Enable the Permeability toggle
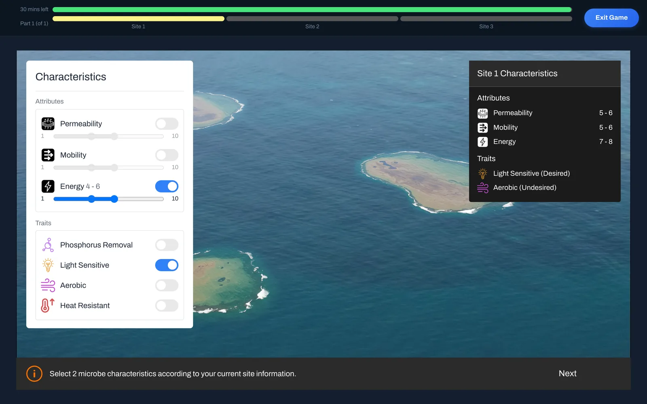This screenshot has width=647, height=404. (x=167, y=124)
